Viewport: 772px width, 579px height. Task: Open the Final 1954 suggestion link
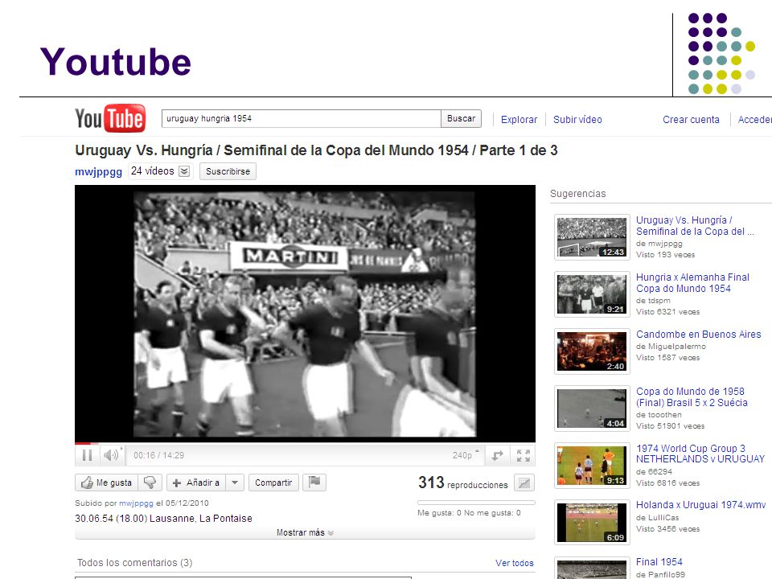659,562
